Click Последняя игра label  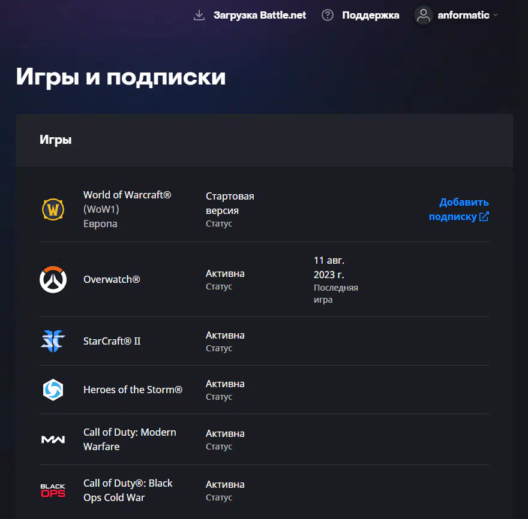(336, 294)
